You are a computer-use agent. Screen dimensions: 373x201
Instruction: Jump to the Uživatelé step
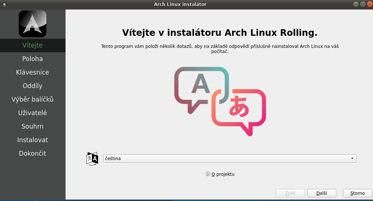pyautogui.click(x=32, y=113)
